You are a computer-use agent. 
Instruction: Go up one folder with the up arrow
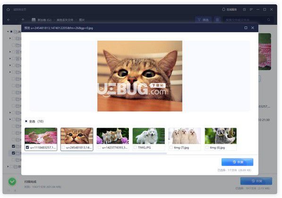(23, 20)
